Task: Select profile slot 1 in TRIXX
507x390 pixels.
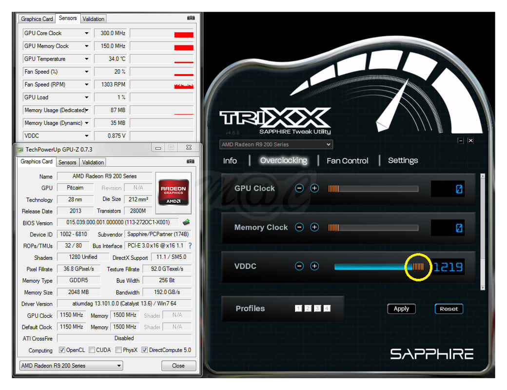Action: (x=298, y=309)
